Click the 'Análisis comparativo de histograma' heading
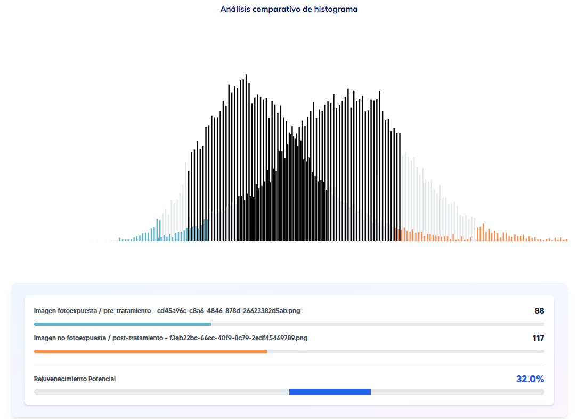 point(289,9)
